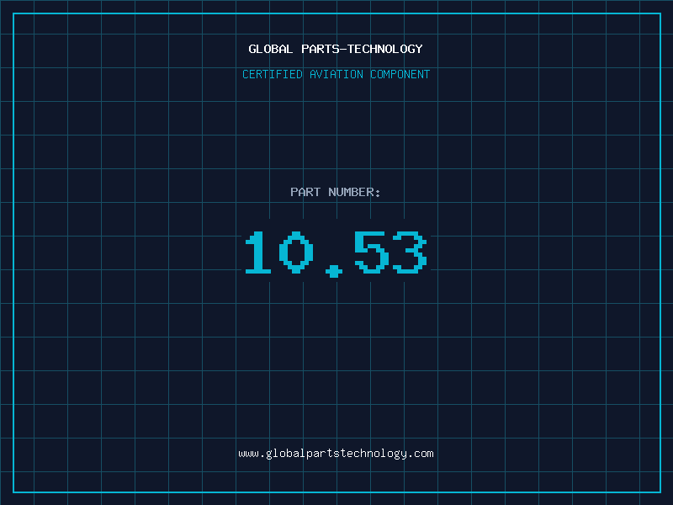Click the PART NUMBER: label
The width and height of the screenshot is (673, 505).
point(336,192)
